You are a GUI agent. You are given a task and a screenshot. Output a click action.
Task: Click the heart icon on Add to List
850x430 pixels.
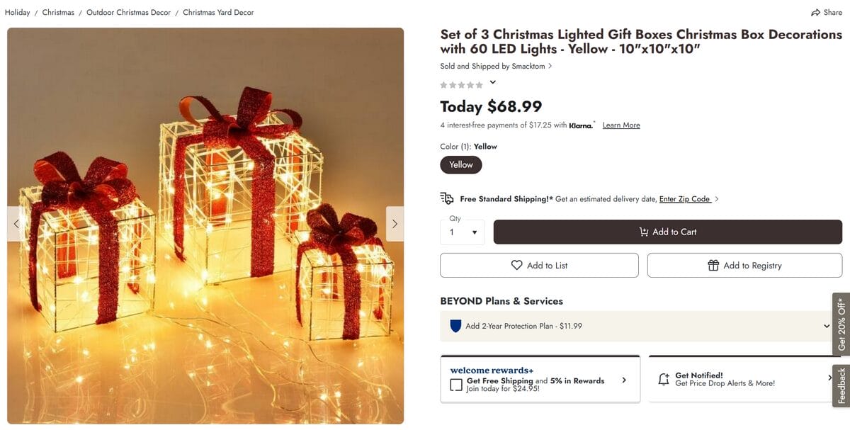coord(516,265)
